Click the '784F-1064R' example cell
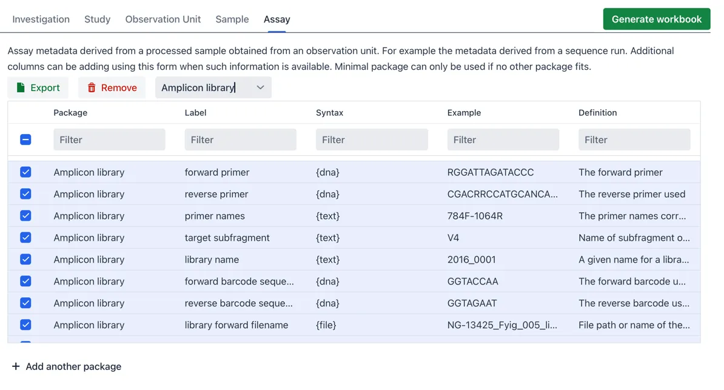Screen dimensions: 724x390 (475, 216)
